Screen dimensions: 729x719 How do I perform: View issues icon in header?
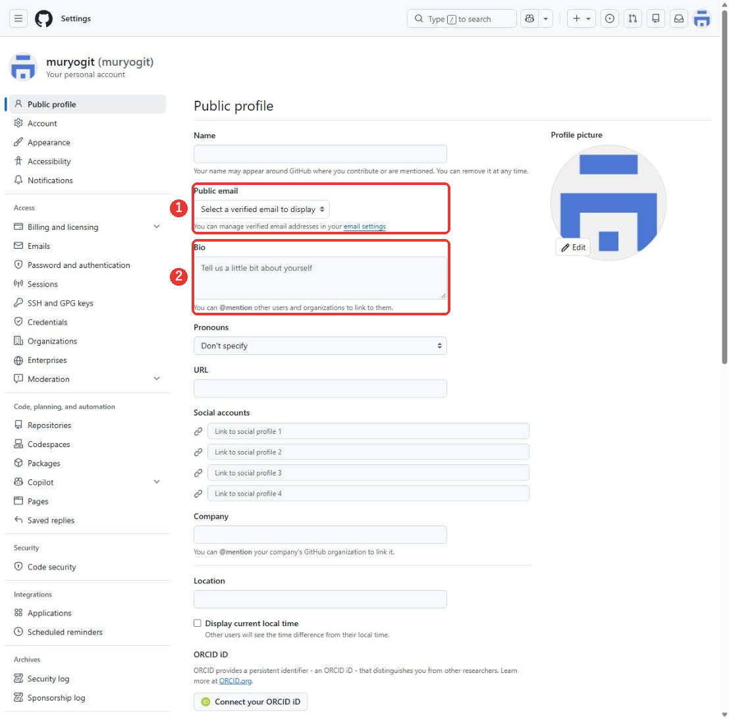click(x=610, y=18)
